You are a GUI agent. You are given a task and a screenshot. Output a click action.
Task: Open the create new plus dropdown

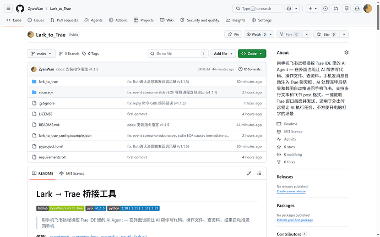[x=312, y=8]
